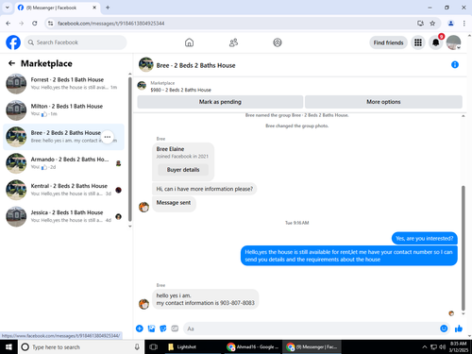Click the install app icon in address bar
472x354 pixels.
pos(420,24)
